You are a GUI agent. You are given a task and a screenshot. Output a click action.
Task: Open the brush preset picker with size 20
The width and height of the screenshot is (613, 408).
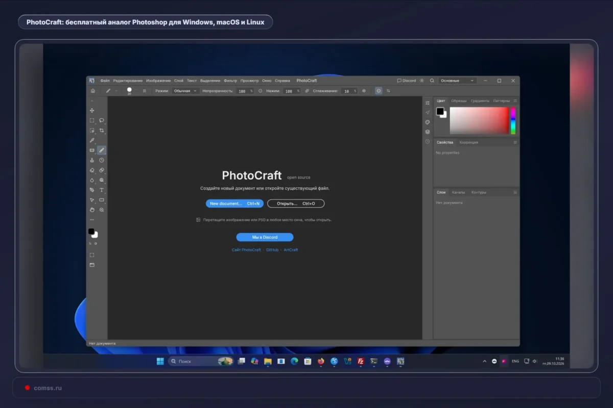coord(129,91)
